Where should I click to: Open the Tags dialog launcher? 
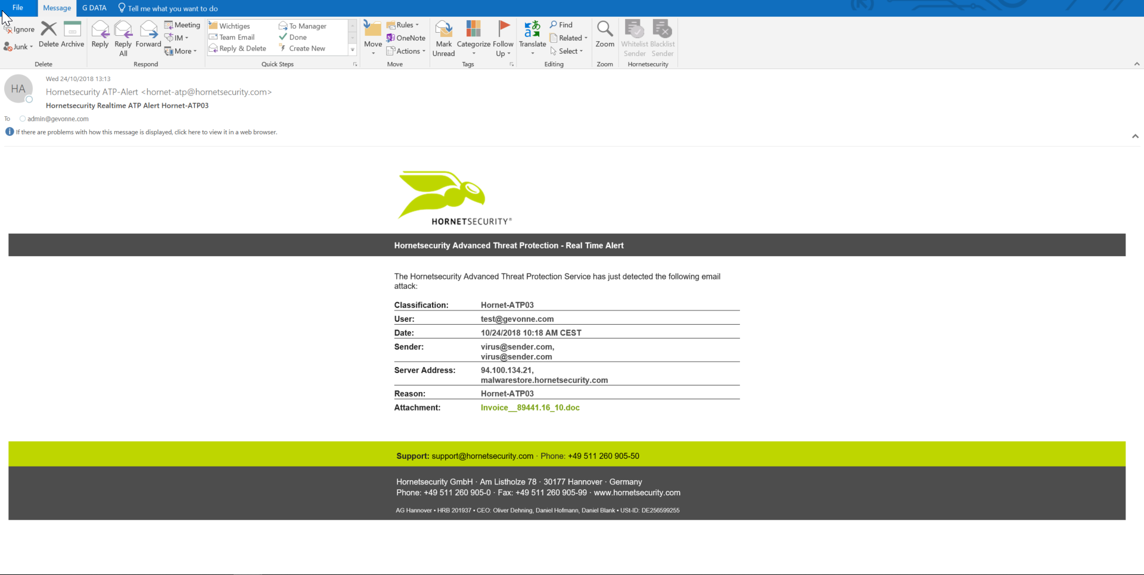click(x=512, y=64)
